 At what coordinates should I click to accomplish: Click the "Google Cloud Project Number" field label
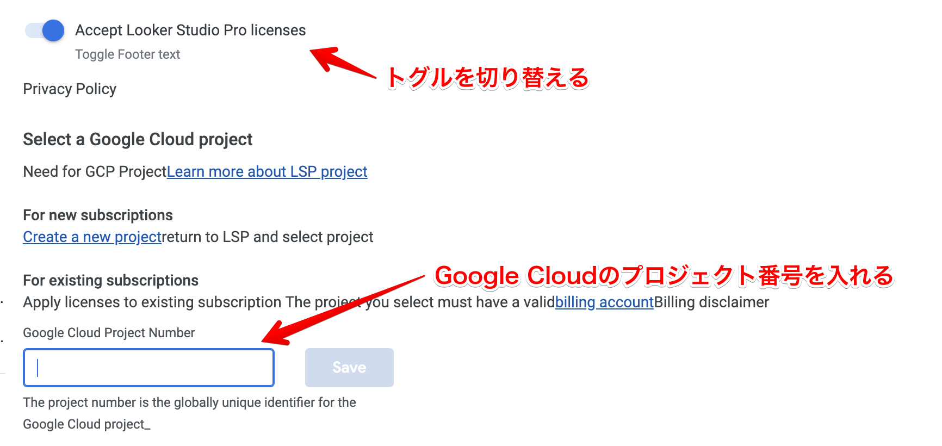click(x=109, y=333)
